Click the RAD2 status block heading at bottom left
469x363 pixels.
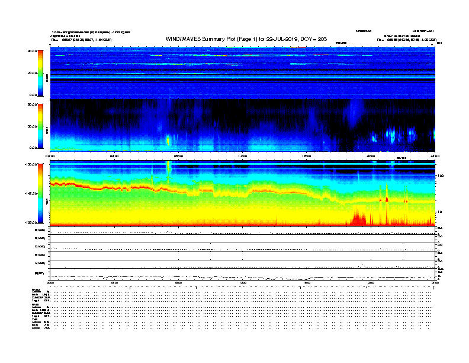(x=36, y=290)
